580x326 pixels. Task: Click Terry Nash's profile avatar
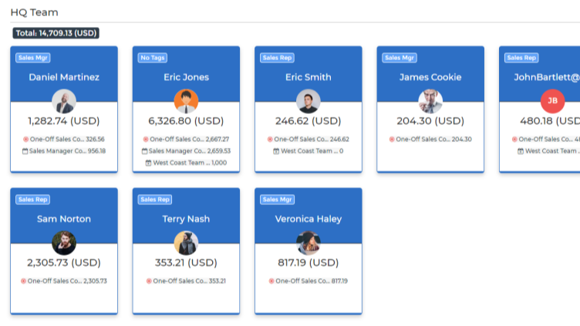(x=186, y=243)
